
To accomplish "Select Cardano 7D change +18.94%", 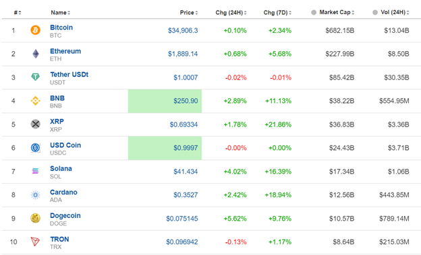I will [278, 195].
